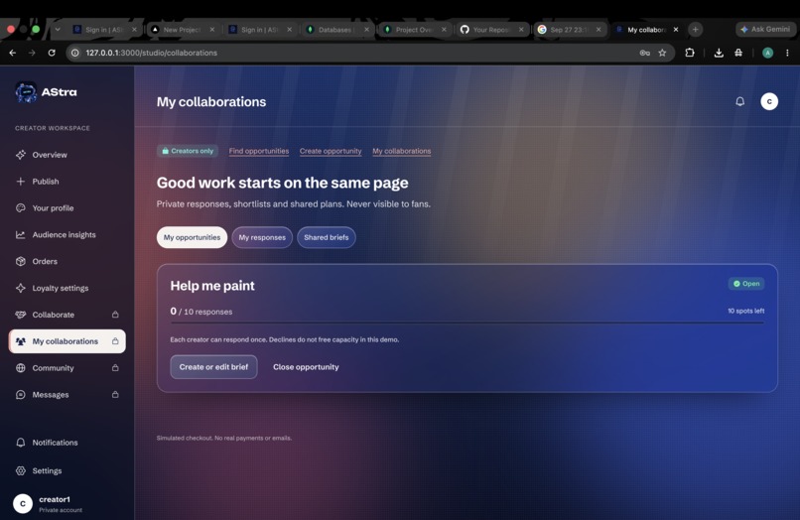800x520 pixels.
Task: Follow the My collaborations link
Action: [x=402, y=151]
